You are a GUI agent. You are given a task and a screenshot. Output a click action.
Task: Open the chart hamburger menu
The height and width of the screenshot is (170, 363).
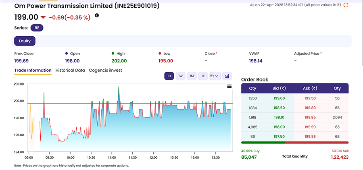point(229,86)
